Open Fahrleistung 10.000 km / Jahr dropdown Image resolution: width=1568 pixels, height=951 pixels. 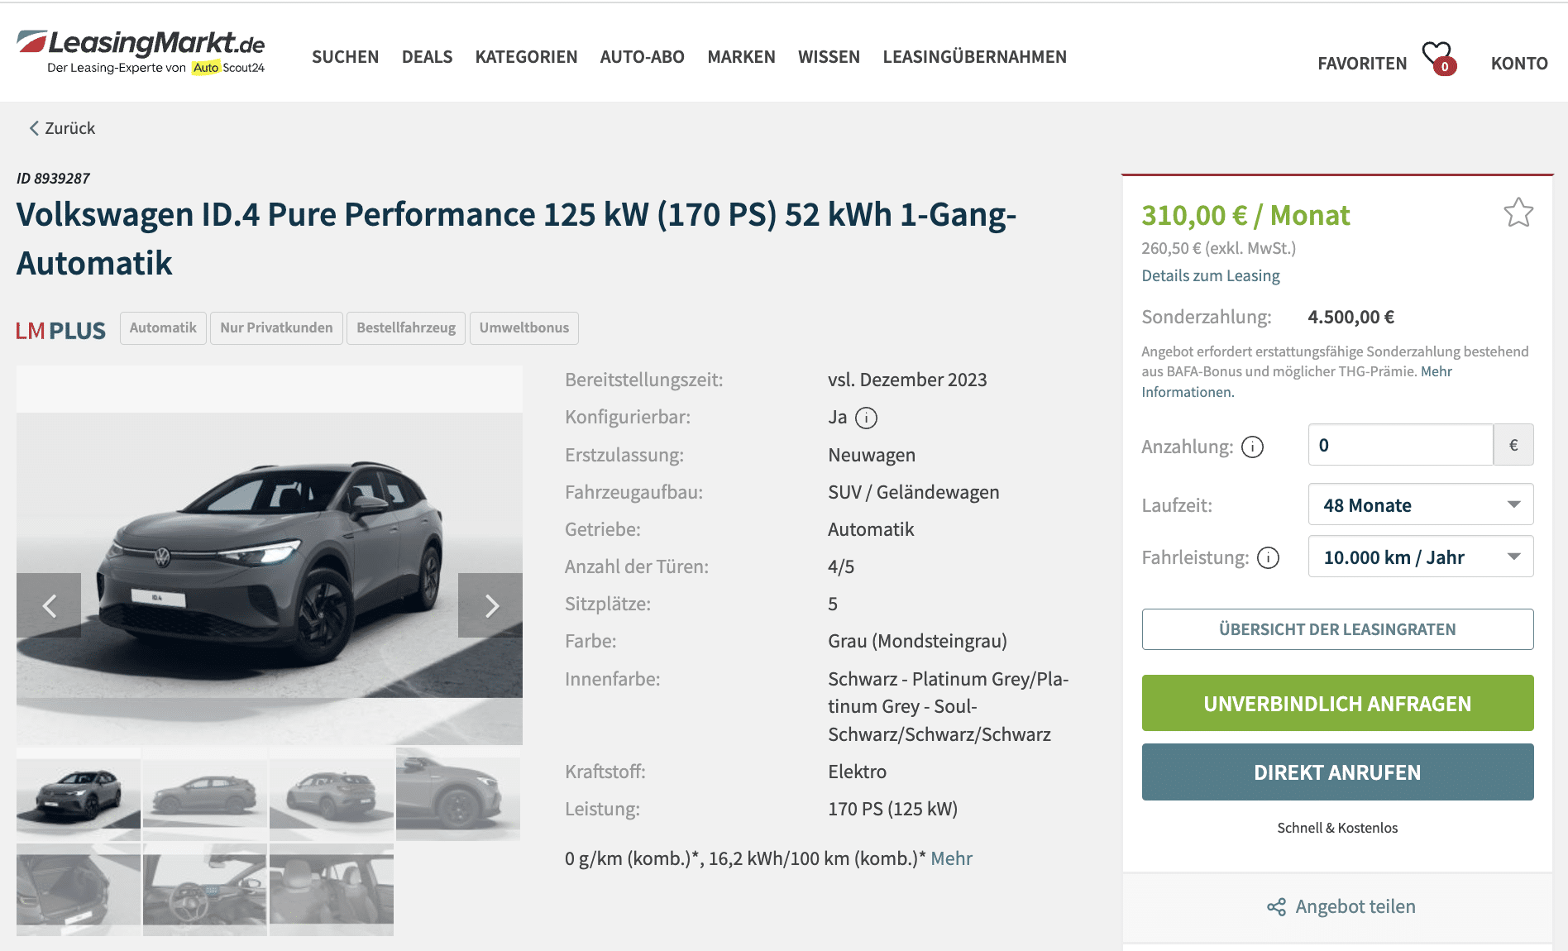click(x=1421, y=557)
